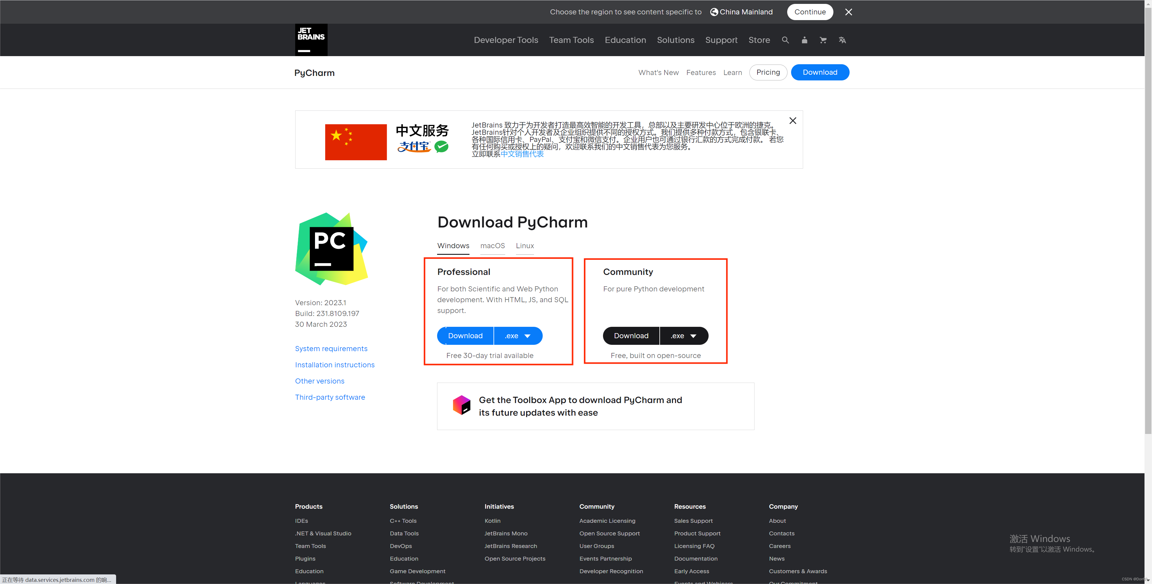Expand Professional .exe installer dropdown
The height and width of the screenshot is (584, 1152).
(x=518, y=336)
